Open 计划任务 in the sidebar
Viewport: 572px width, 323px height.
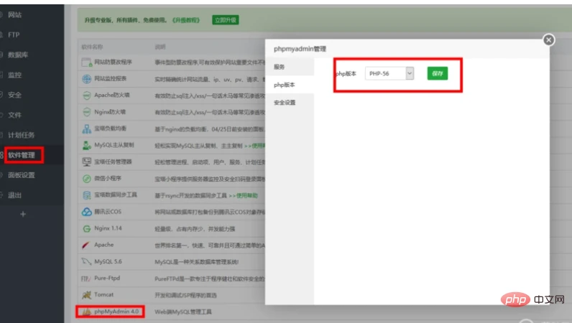point(22,135)
